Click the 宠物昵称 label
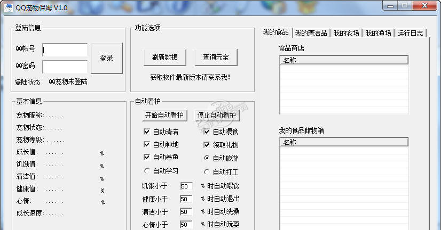 (29, 116)
